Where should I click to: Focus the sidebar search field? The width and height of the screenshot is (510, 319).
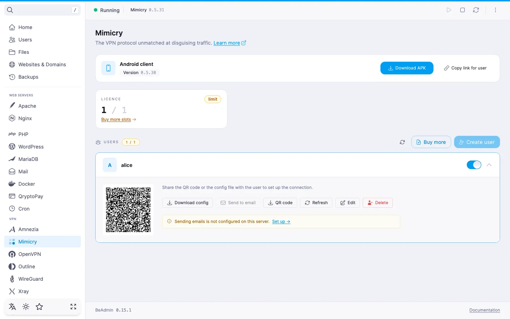(x=42, y=10)
